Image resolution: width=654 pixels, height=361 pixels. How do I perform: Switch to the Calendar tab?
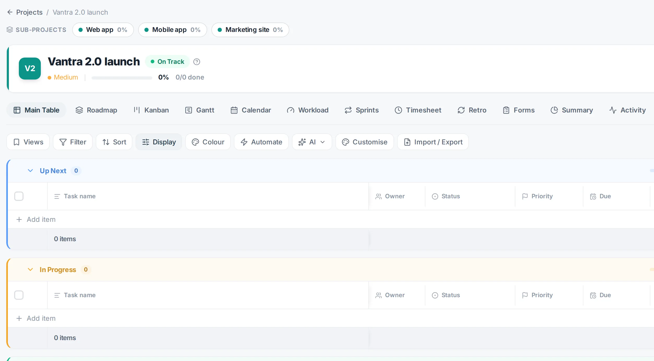(x=251, y=110)
